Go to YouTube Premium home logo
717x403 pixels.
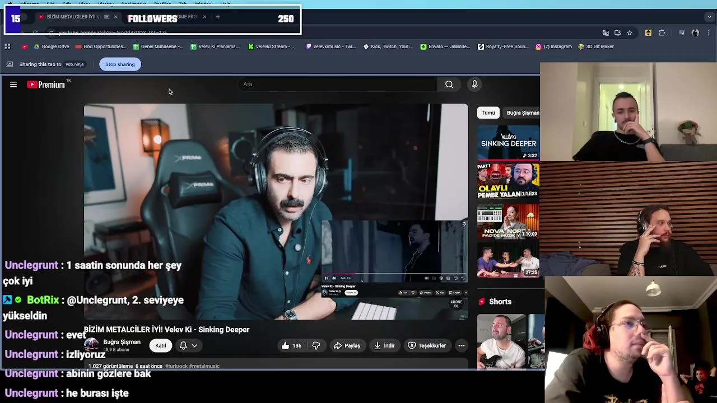coord(46,85)
